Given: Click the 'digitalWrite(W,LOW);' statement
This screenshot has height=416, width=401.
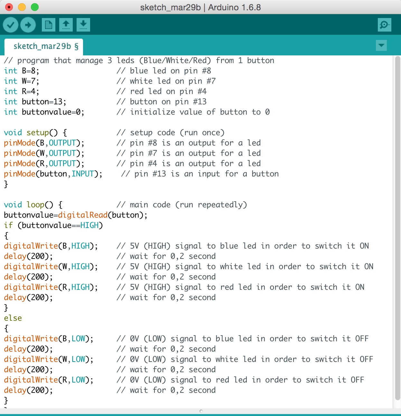Looking at the screenshot, I should pos(49,359).
